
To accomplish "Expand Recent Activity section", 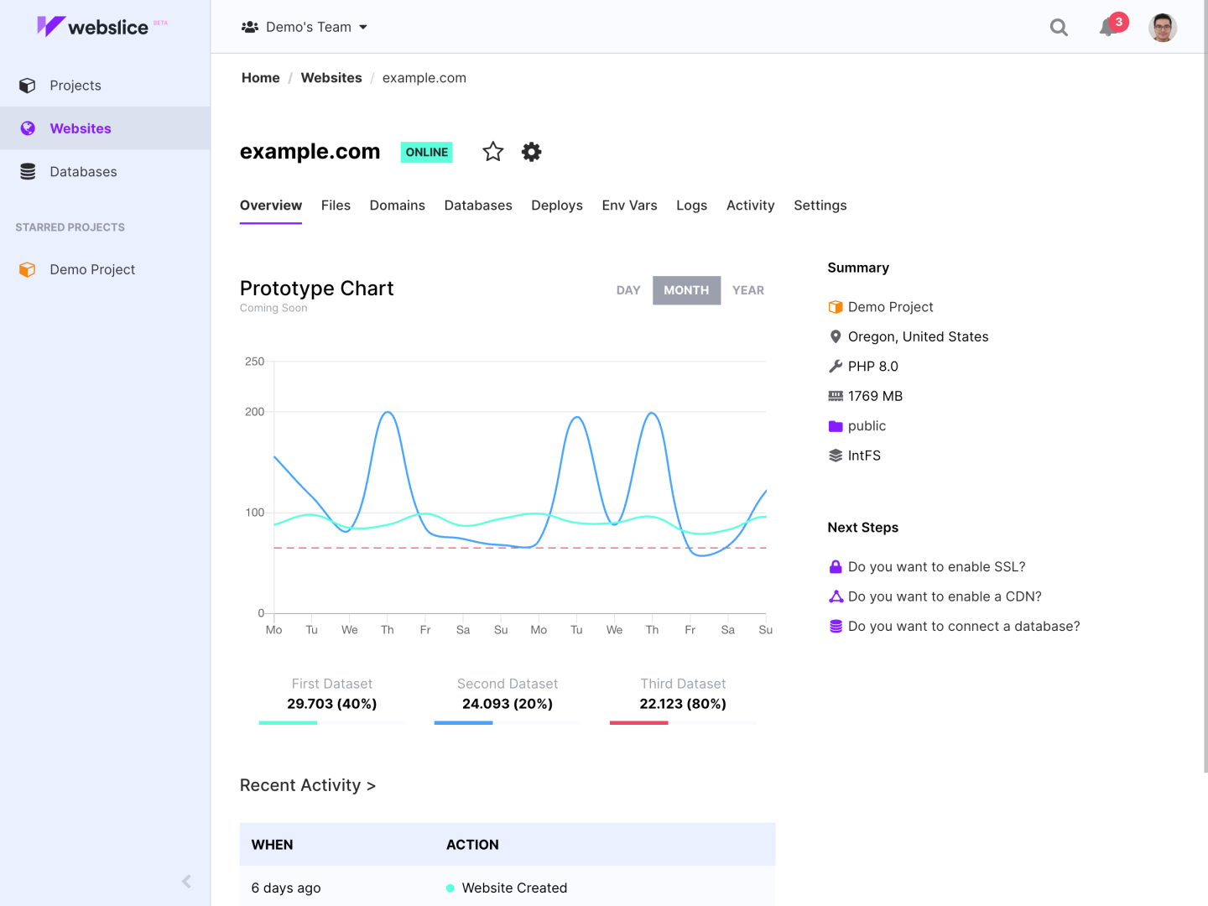I will (308, 785).
